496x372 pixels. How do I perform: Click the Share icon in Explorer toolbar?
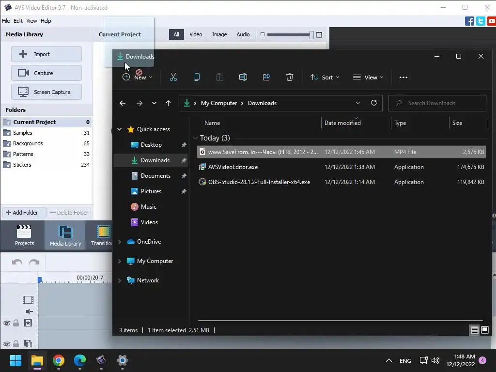click(266, 77)
